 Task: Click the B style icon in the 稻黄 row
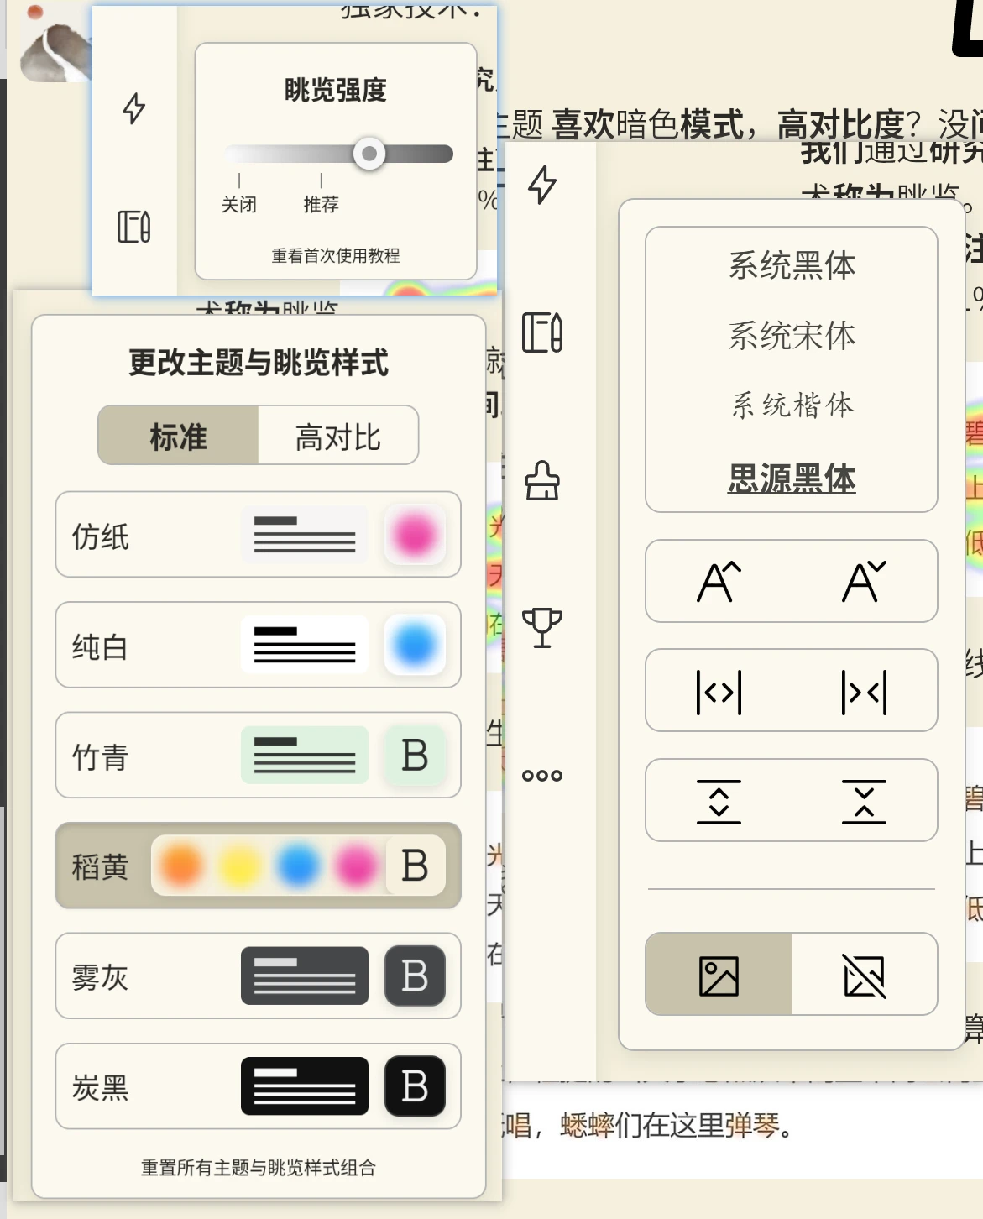pos(415,866)
